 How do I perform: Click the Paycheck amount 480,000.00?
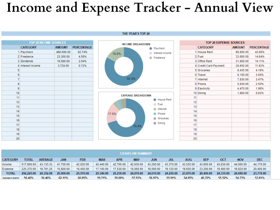pyautogui.click(x=63, y=52)
